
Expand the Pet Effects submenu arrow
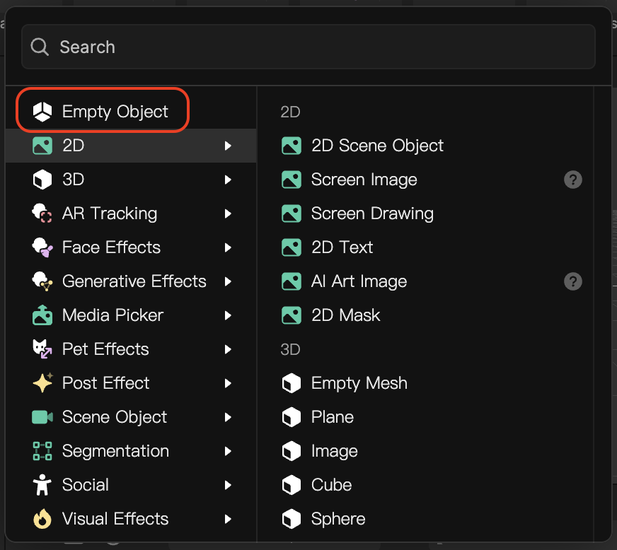227,349
